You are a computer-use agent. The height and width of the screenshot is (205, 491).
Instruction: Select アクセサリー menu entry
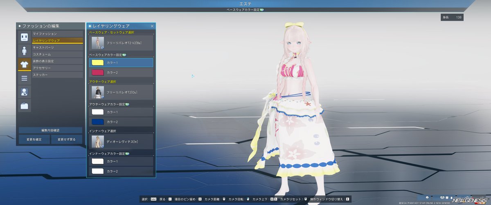pos(58,68)
